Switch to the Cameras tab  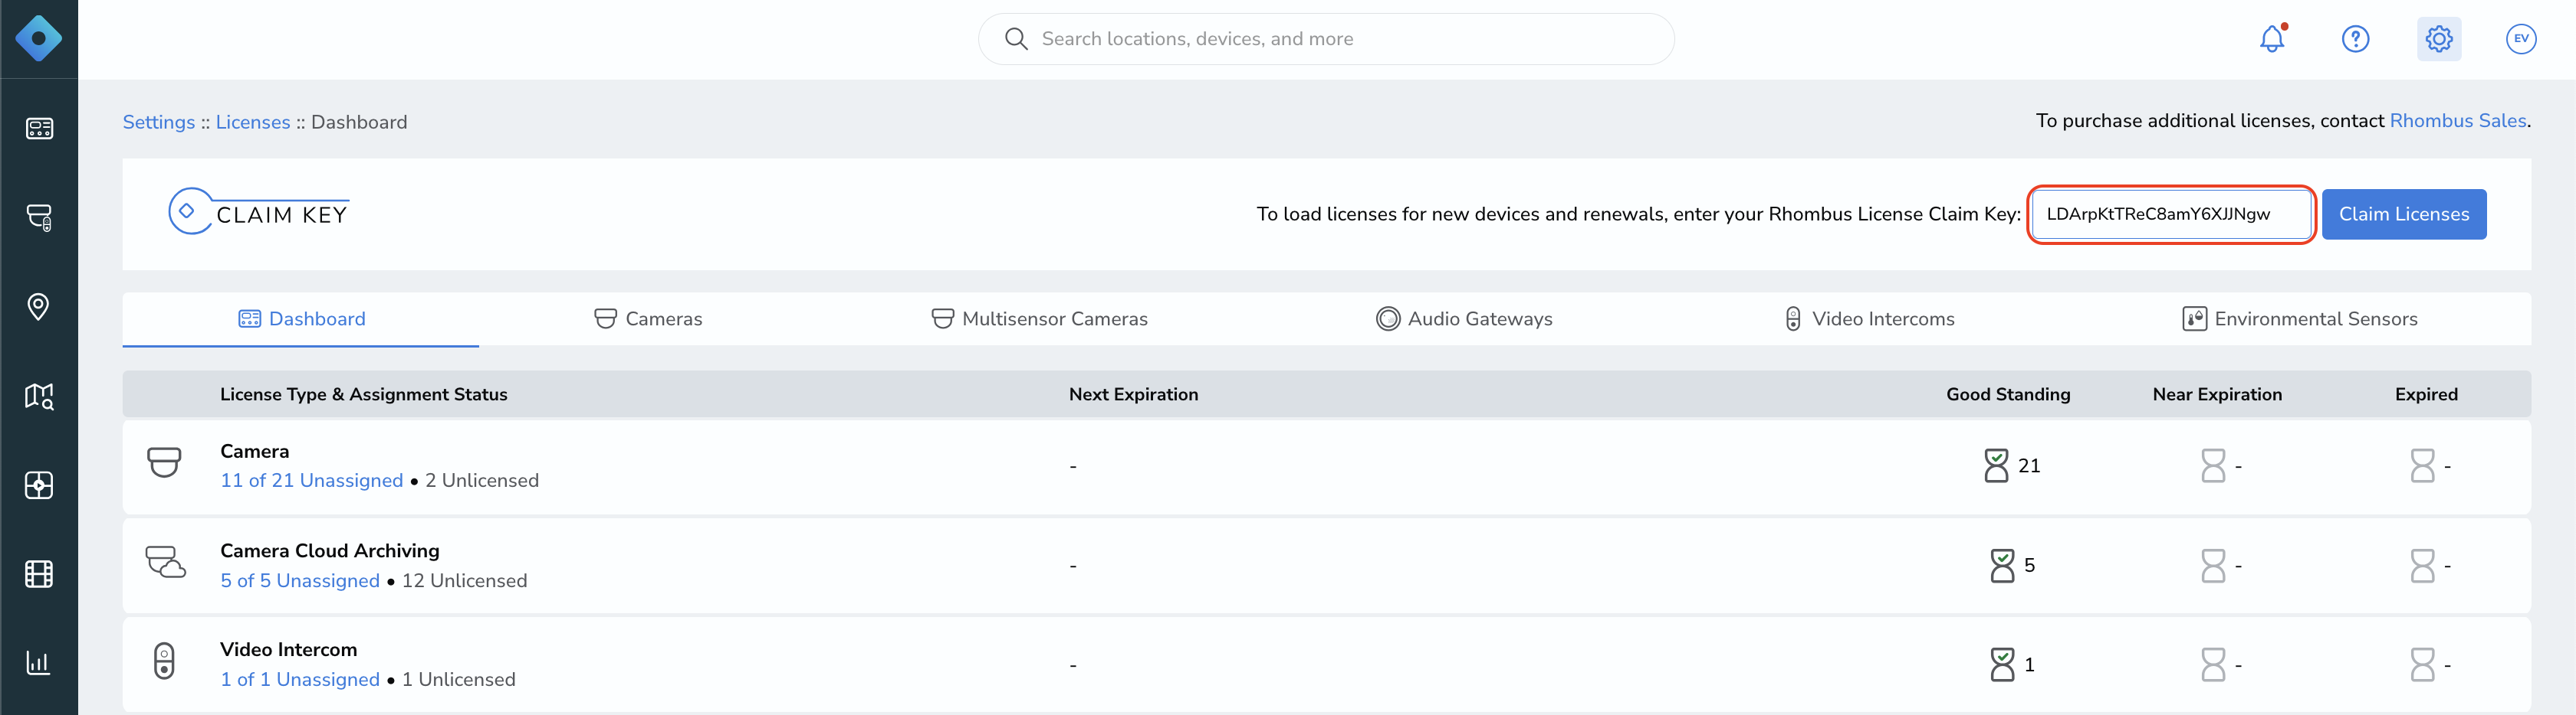point(648,318)
